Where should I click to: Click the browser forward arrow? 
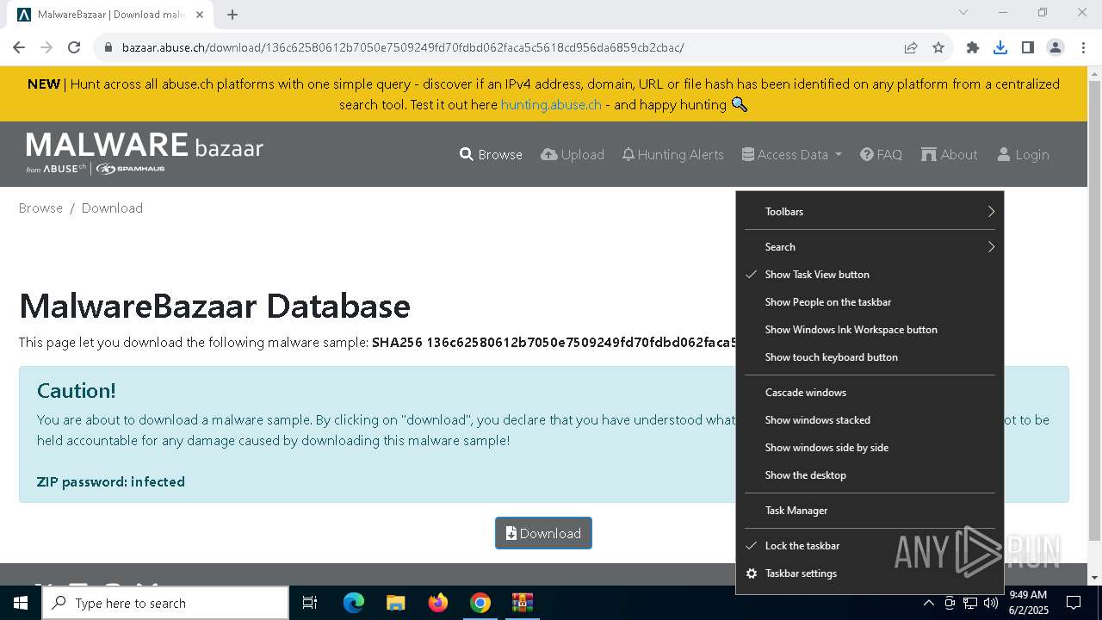pyautogui.click(x=46, y=47)
